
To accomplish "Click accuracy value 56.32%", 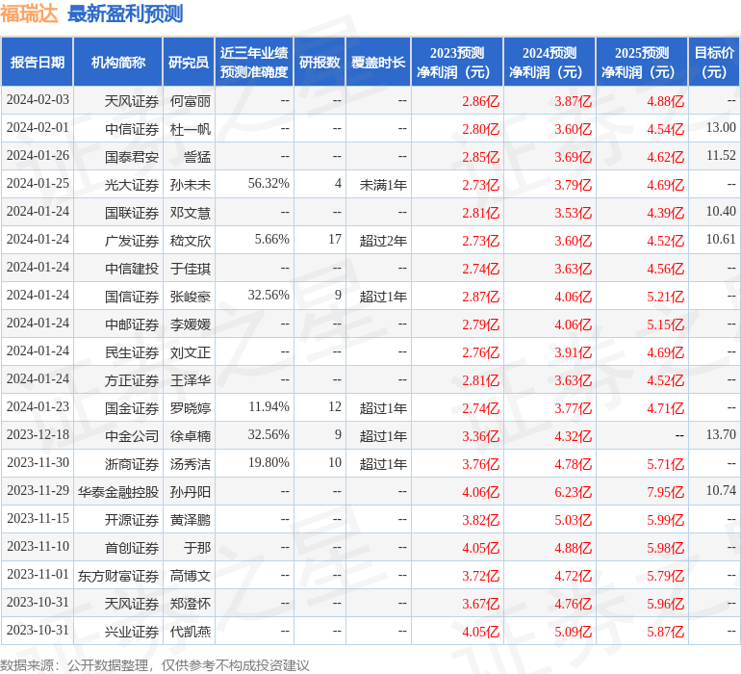I will [x=268, y=184].
